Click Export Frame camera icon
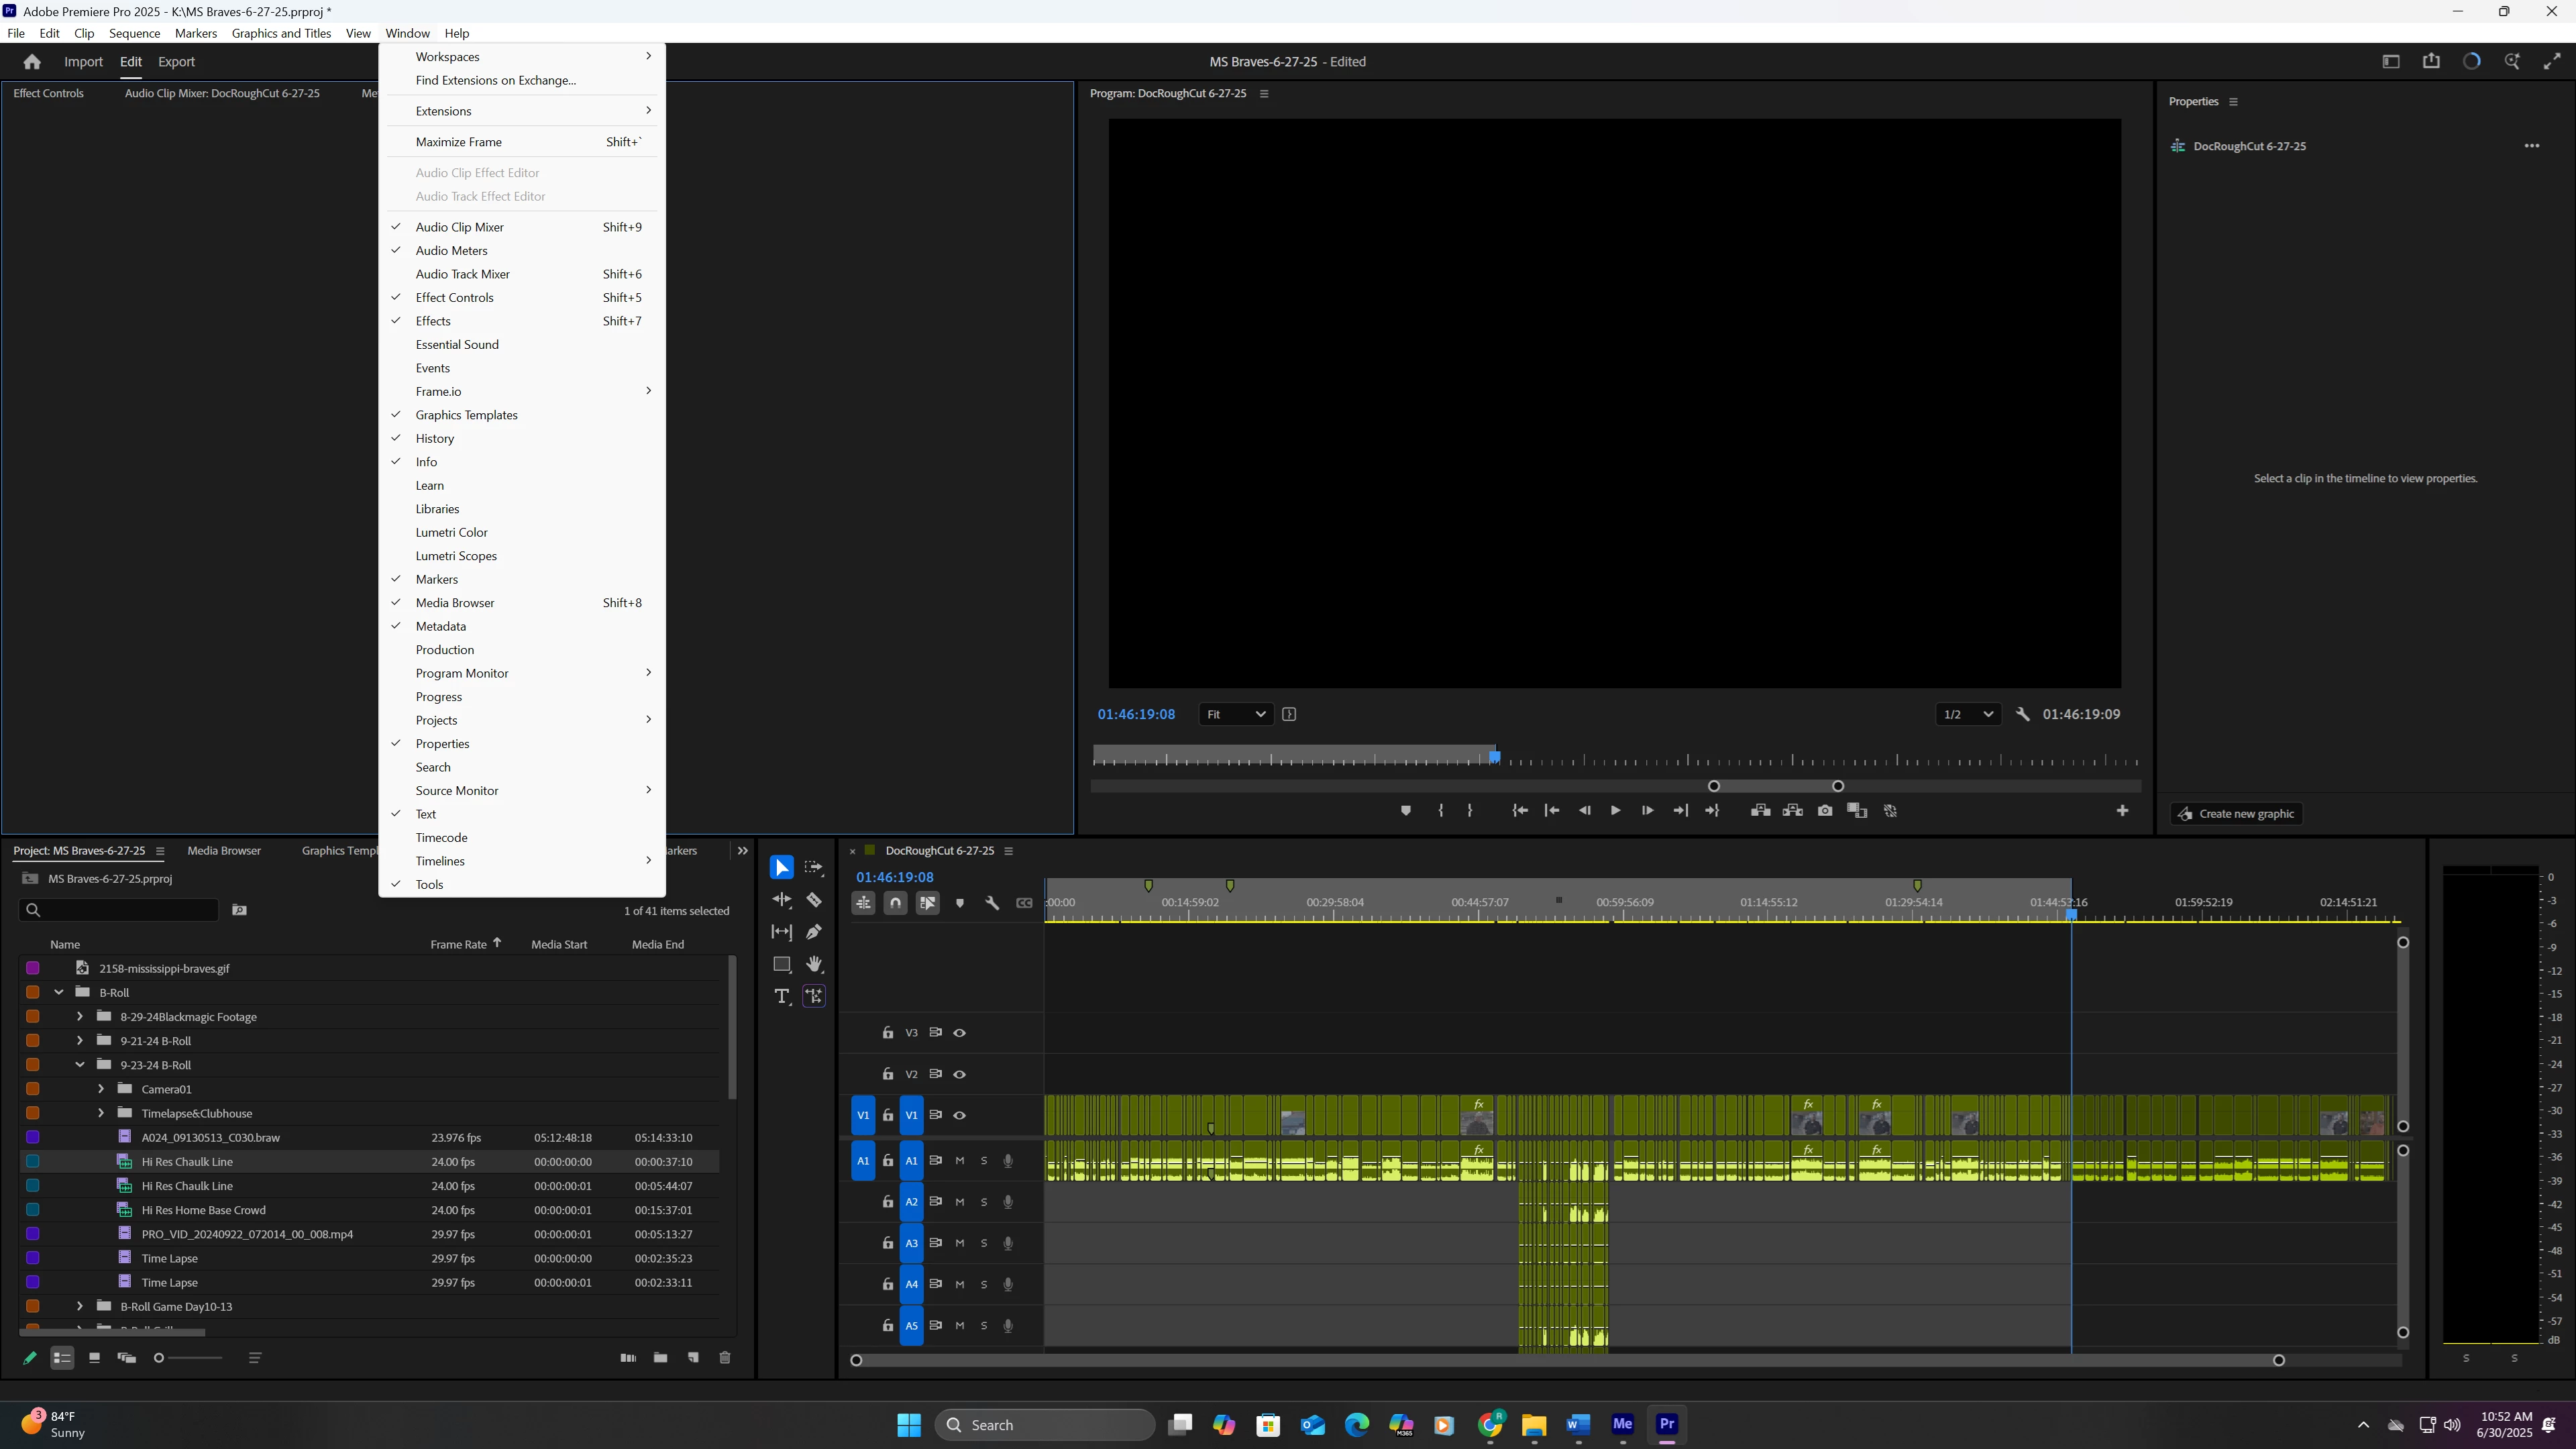Viewport: 2576px width, 1449px height. point(1825,811)
